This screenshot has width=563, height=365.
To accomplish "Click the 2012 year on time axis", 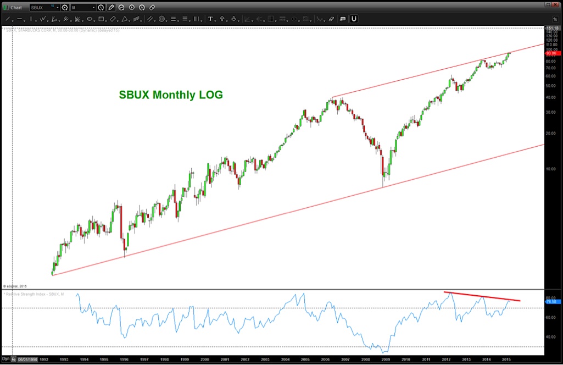I will [447, 360].
